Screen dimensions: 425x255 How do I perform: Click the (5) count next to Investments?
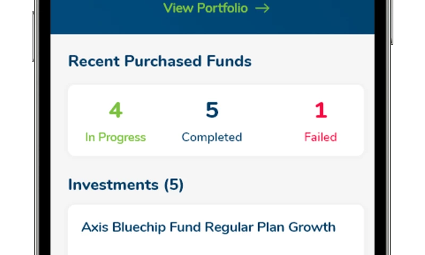[174, 185]
